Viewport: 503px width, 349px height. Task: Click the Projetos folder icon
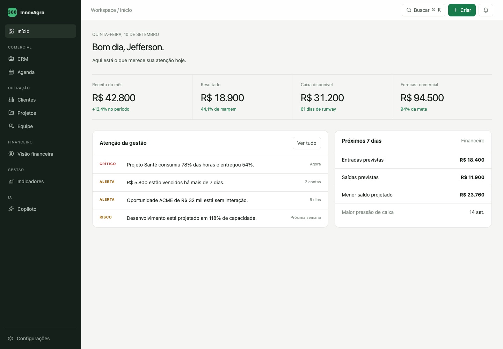pyautogui.click(x=11, y=113)
